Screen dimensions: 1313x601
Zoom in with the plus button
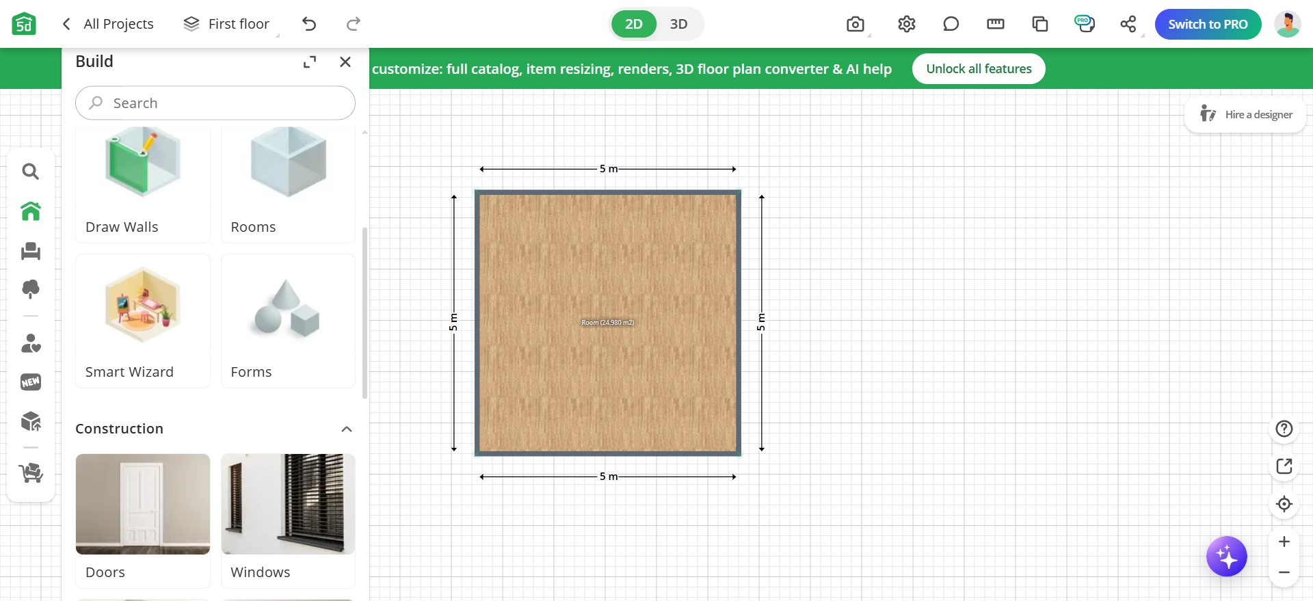coord(1284,542)
